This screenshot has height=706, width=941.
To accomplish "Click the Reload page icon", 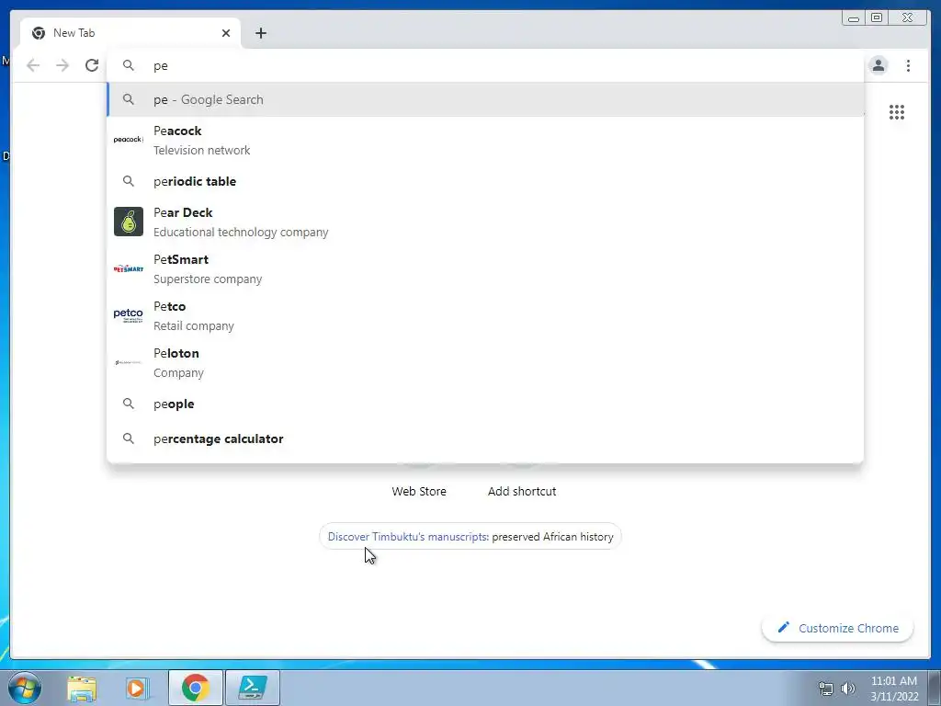I will [x=92, y=65].
